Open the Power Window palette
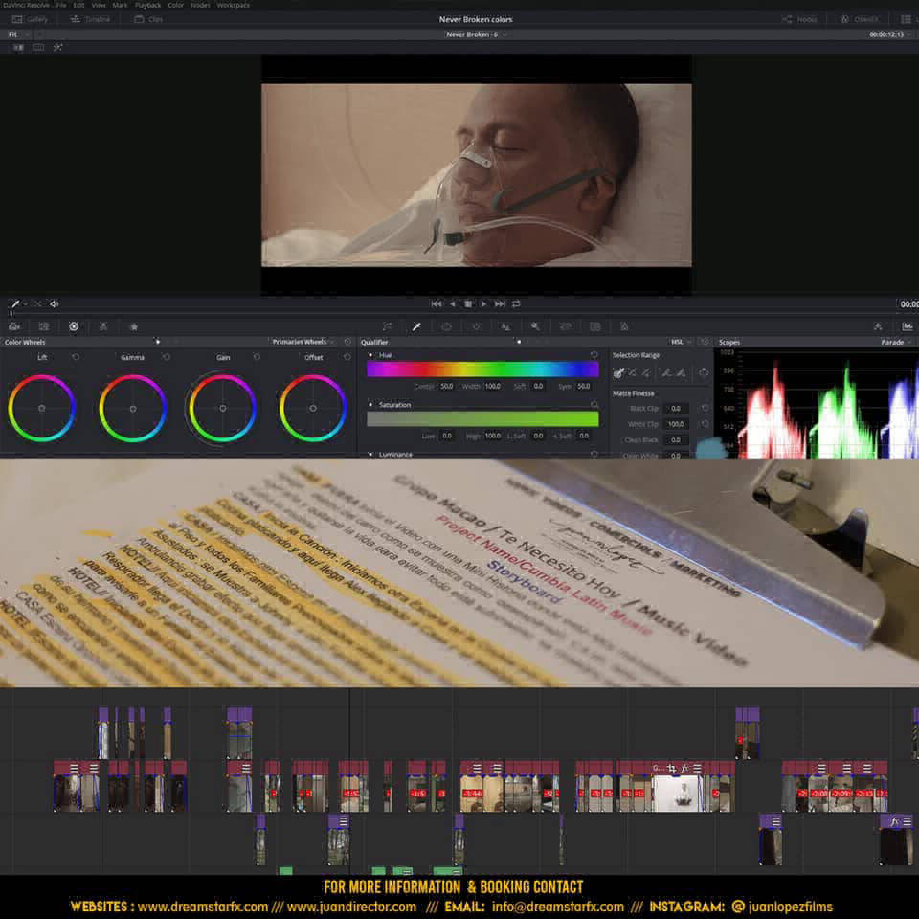This screenshot has height=919, width=919. [x=447, y=326]
